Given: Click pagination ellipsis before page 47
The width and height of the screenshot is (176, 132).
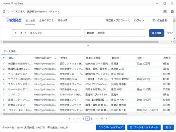Looking at the screenshot, I should [x=96, y=119].
